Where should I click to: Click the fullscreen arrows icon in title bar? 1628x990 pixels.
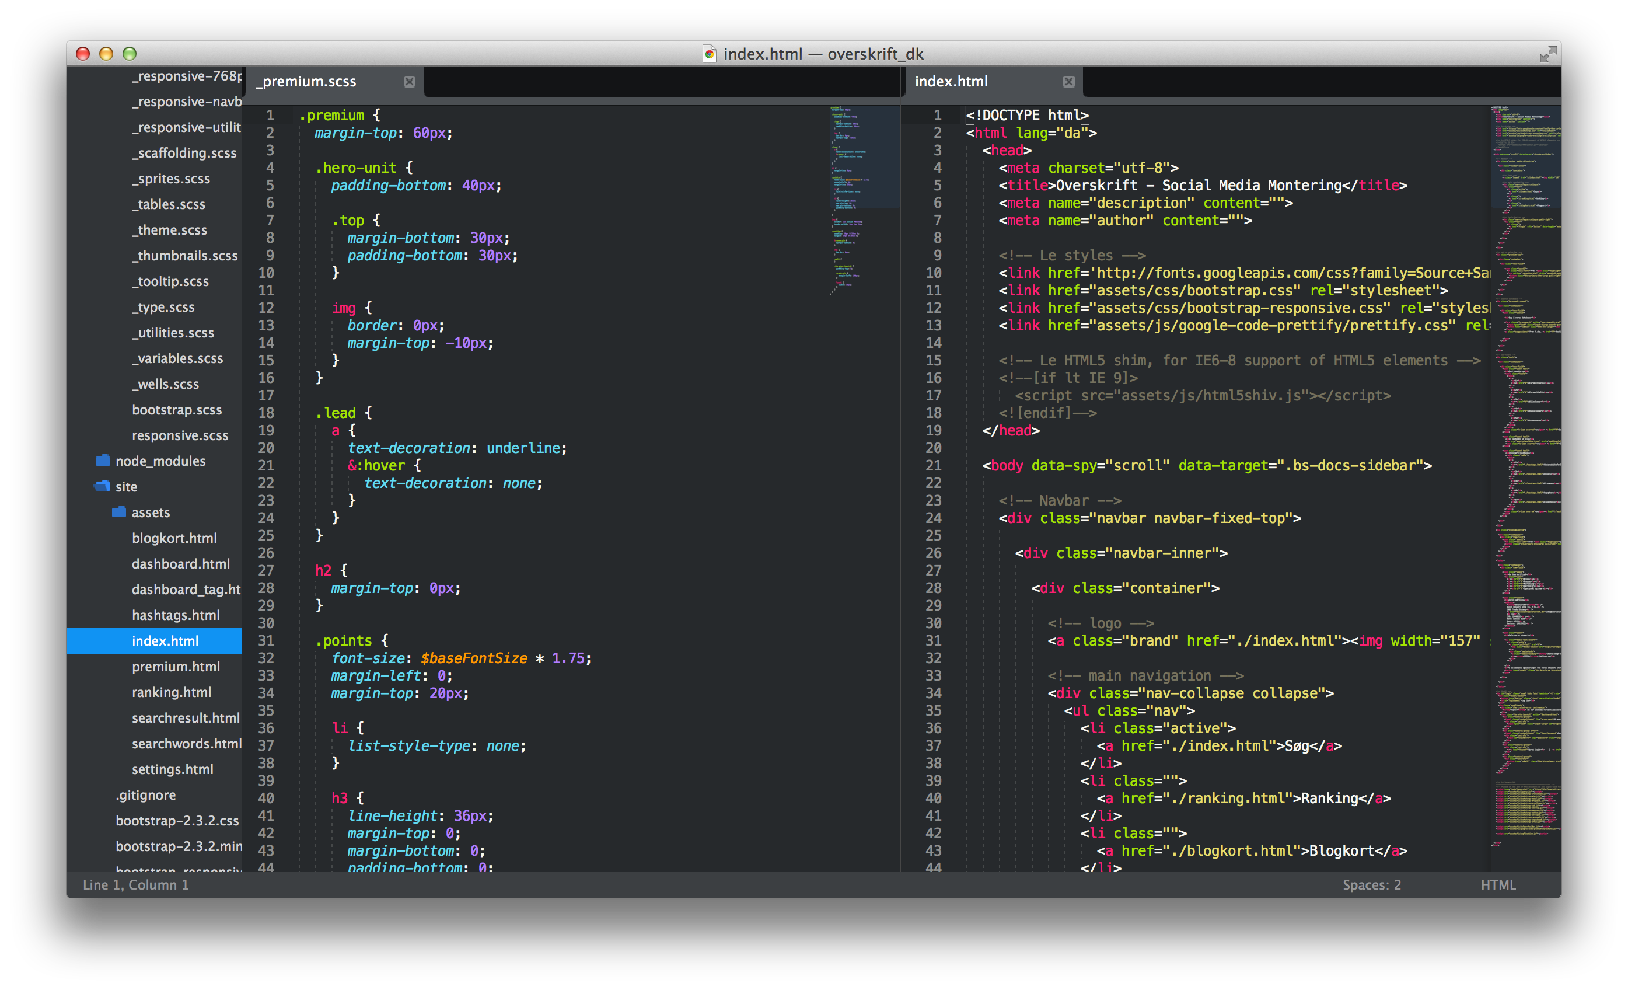pyautogui.click(x=1547, y=54)
